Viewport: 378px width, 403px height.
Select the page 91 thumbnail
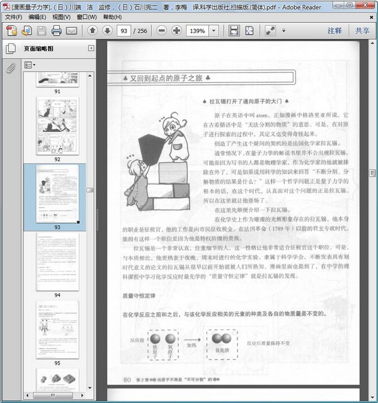(57, 79)
